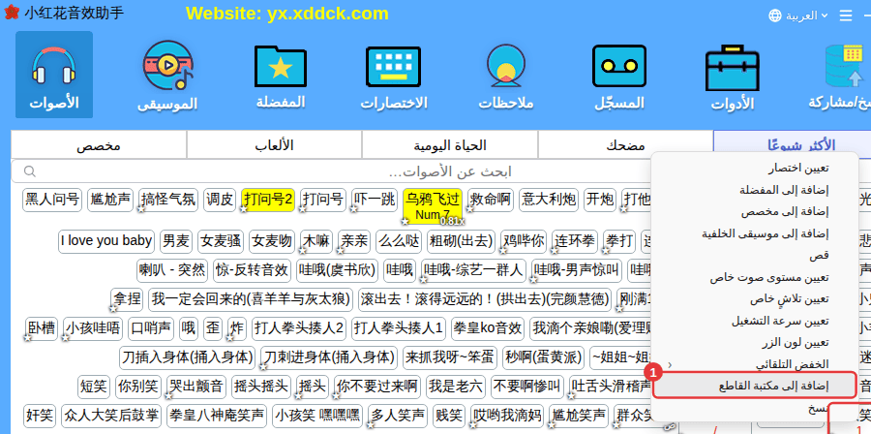871x434 pixels.
Task: Play the 哇哦(虞书欣) sound
Action: tap(337, 270)
